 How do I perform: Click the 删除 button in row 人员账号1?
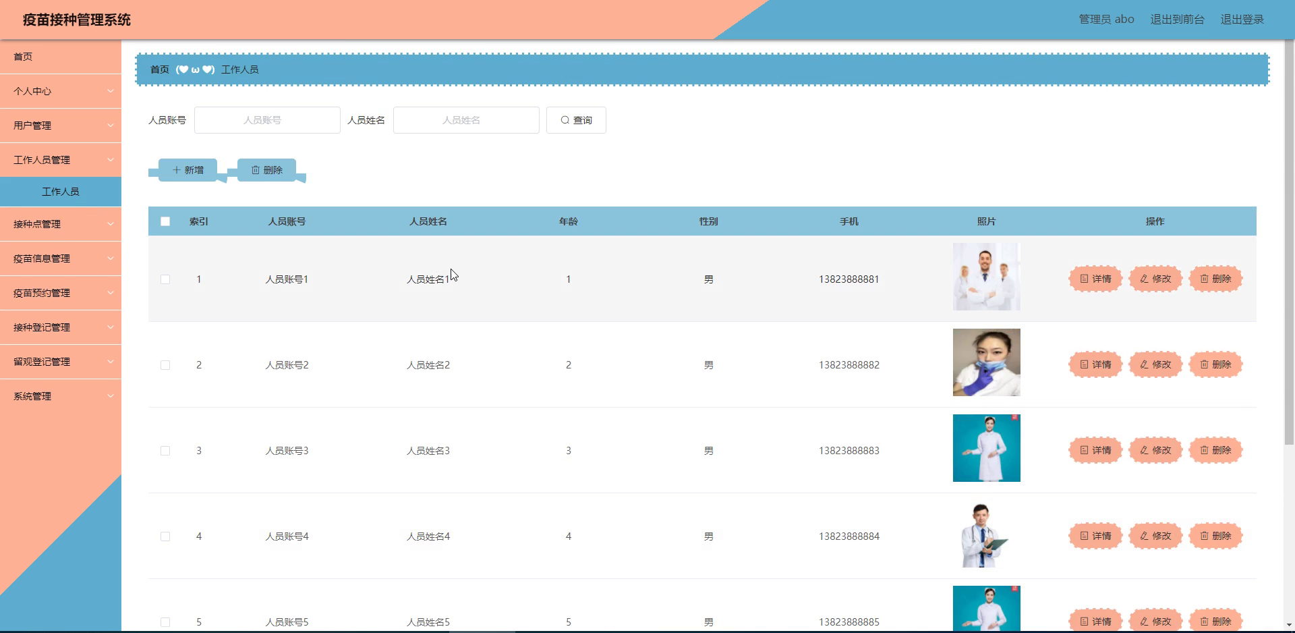click(1215, 279)
